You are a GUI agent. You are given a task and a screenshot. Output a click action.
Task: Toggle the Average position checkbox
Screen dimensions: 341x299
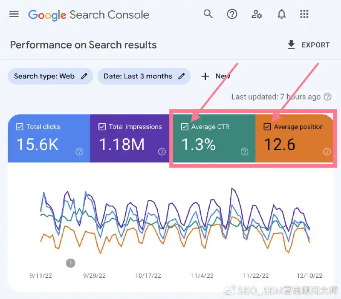tap(267, 127)
